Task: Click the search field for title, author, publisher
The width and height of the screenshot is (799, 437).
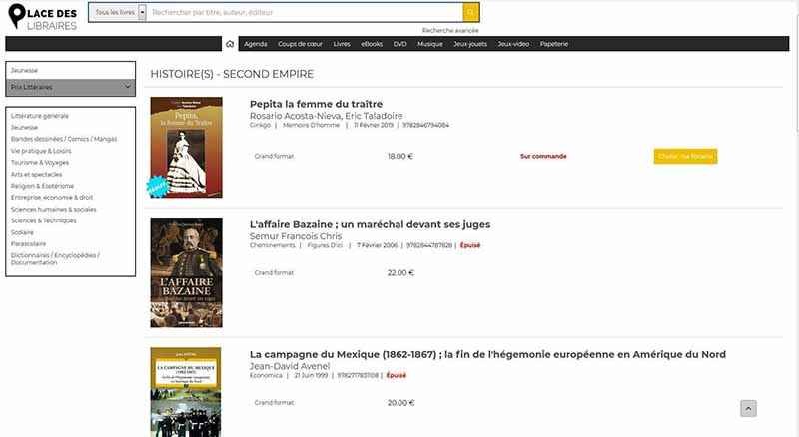Action: 306,12
